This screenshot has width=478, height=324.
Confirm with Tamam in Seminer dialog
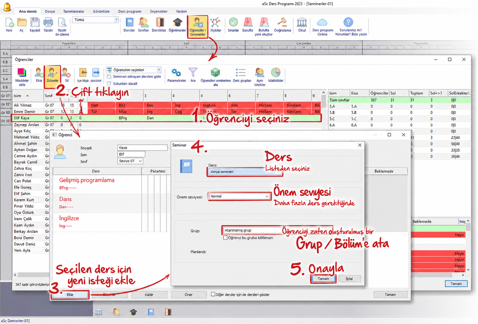pos(323,279)
